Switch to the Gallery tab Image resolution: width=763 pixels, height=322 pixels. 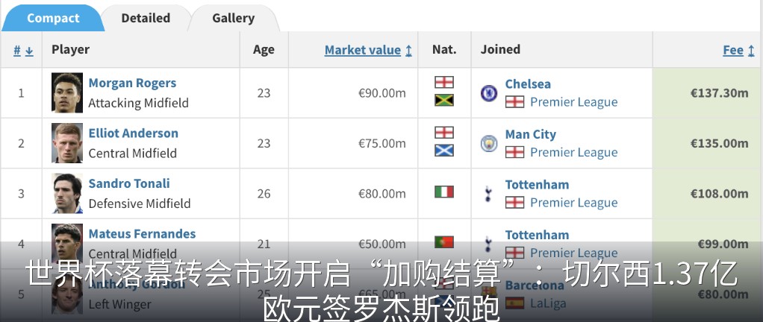click(x=233, y=19)
